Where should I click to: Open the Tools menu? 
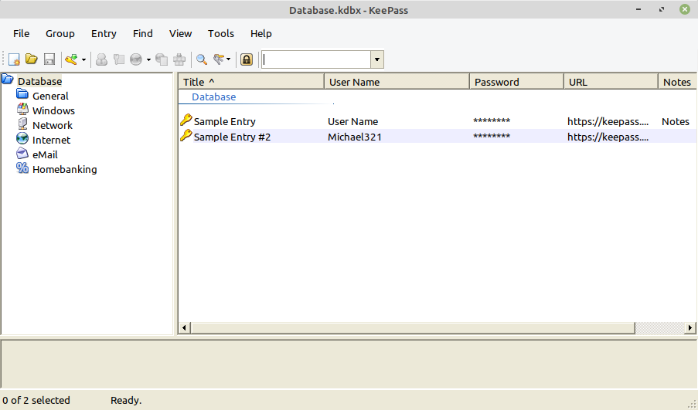click(221, 33)
